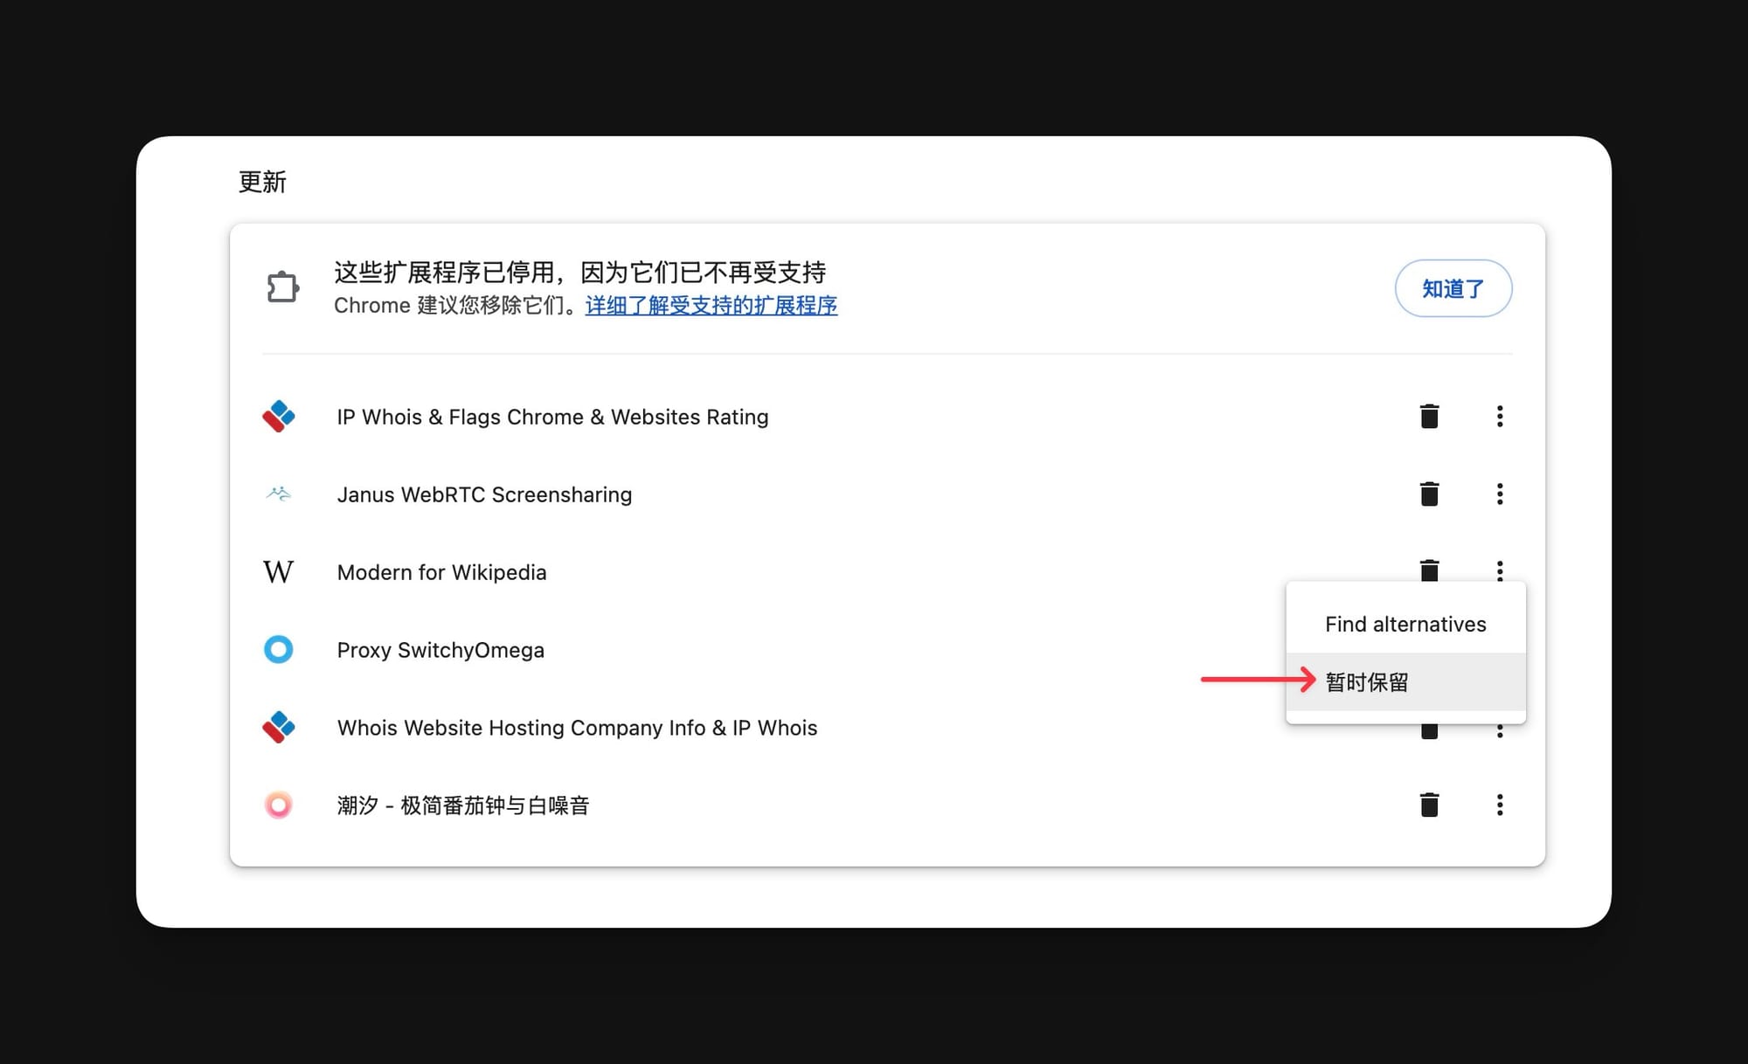Choose 暂时保留 from the popup menu
The image size is (1748, 1064).
1405,681
